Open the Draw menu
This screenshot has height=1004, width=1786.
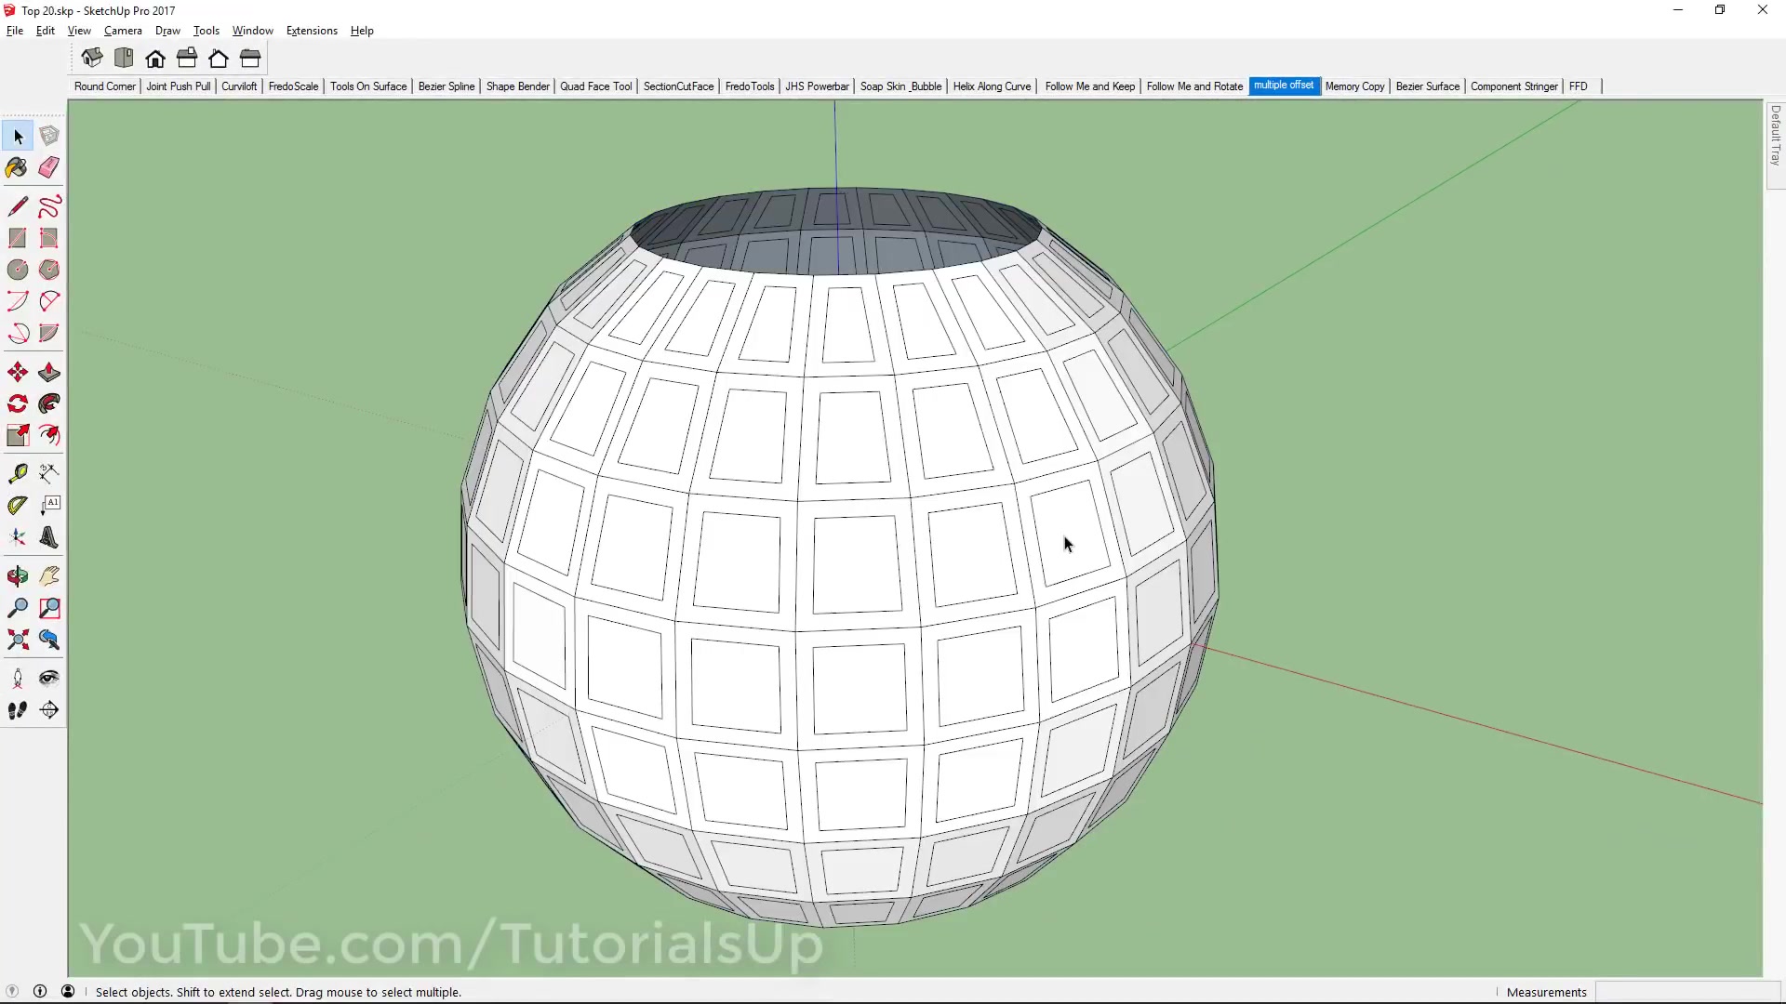167,31
